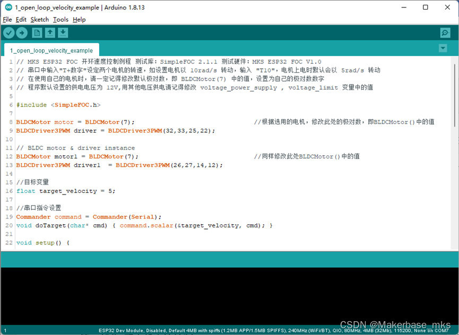Click the line 1 header comment
This screenshot has width=459, height=335.
tap(169, 61)
